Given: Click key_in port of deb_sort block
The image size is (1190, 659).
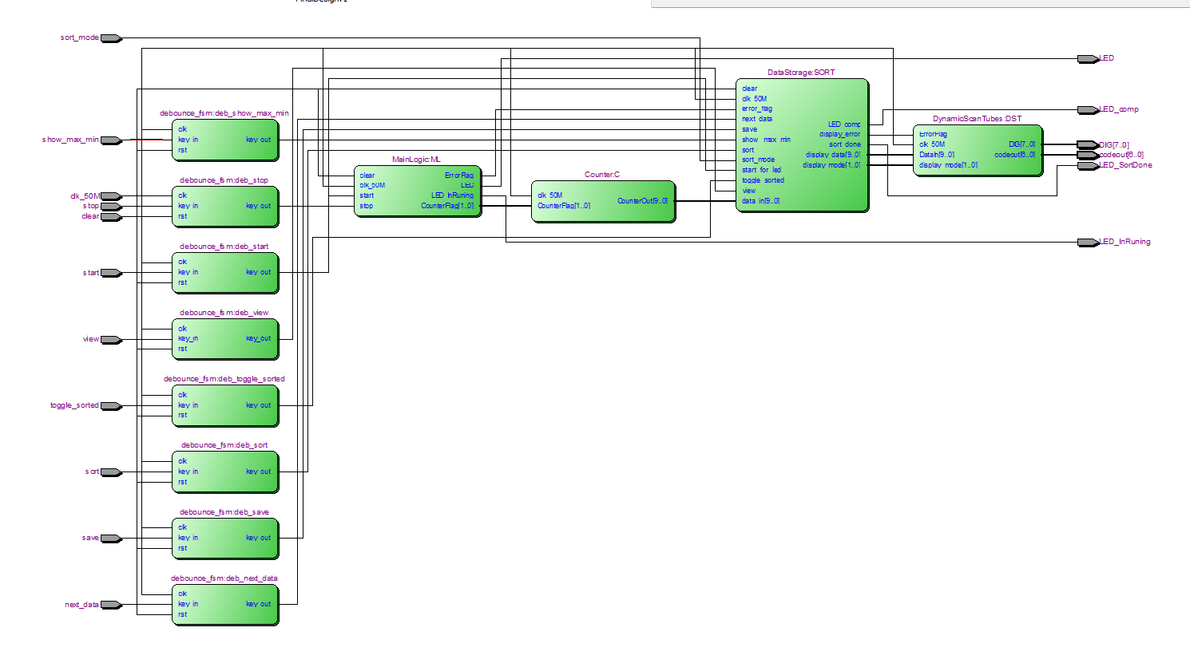Looking at the screenshot, I should [188, 472].
